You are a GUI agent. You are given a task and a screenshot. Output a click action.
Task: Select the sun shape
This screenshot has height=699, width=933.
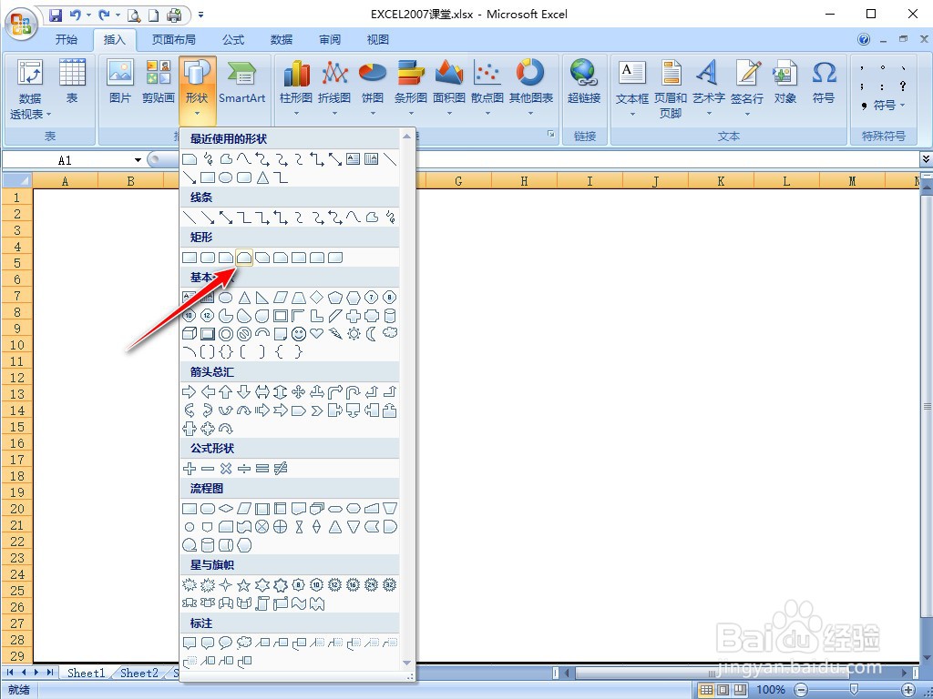pos(354,333)
